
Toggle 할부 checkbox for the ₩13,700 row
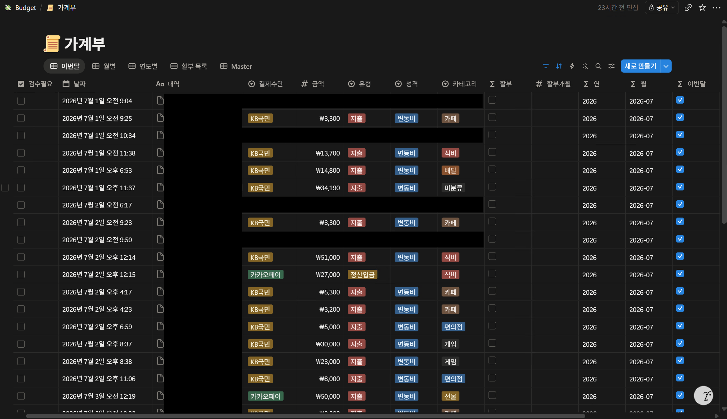point(492,152)
